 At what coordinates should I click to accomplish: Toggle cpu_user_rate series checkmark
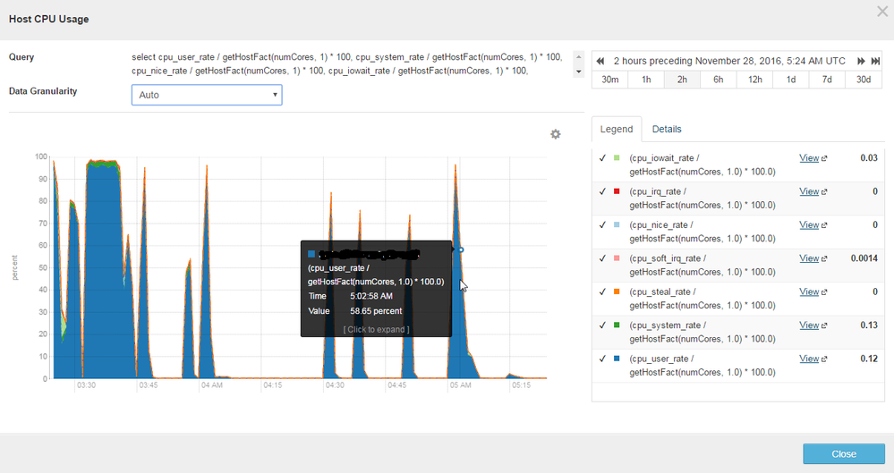click(x=602, y=359)
